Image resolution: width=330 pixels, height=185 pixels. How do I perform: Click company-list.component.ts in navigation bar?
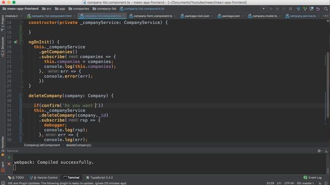[142, 9]
